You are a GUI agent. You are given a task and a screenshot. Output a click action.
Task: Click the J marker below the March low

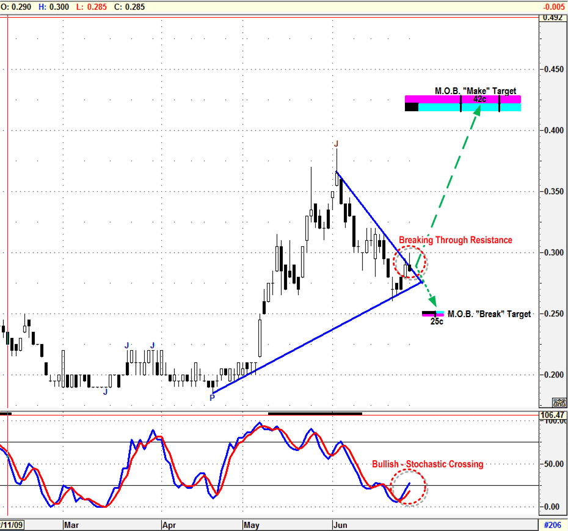click(106, 392)
